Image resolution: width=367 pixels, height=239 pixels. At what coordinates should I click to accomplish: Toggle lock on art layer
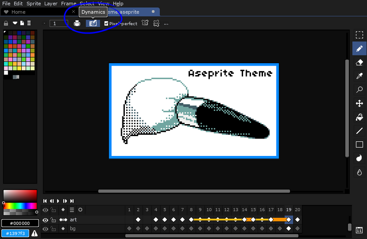53,220
